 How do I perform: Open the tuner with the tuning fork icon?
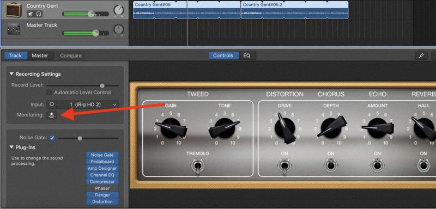pos(421,56)
